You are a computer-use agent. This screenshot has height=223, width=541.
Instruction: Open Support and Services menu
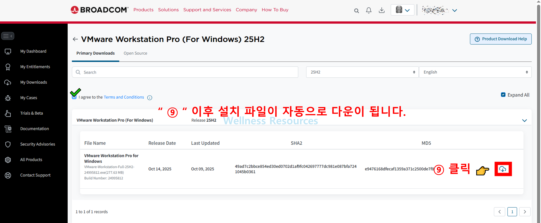207,10
